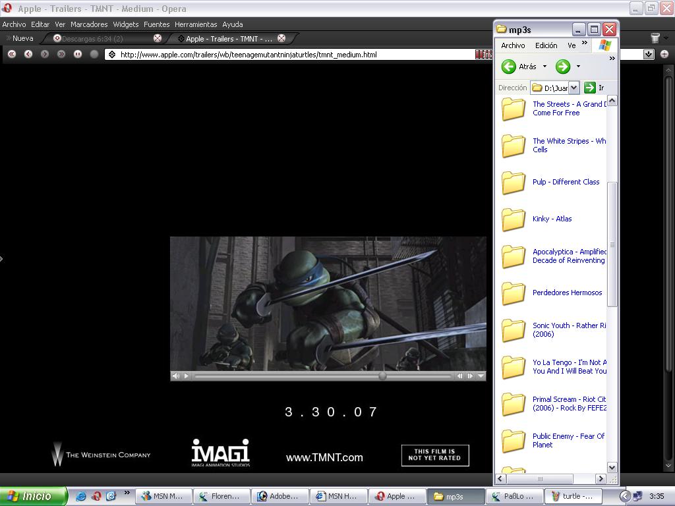This screenshot has height=506, width=675.
Task: Launch Internet Explorer from quick launch
Action: point(80,496)
